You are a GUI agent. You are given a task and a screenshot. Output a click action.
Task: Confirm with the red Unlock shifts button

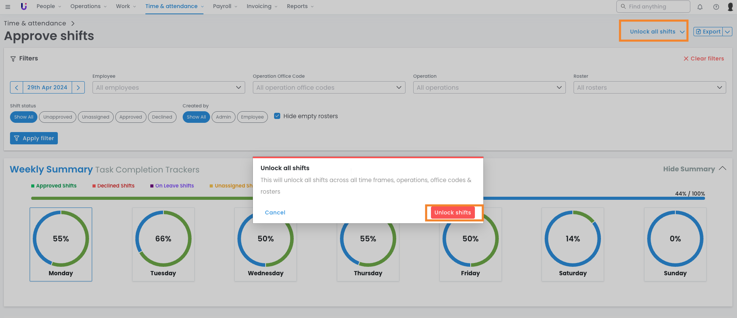coord(453,213)
